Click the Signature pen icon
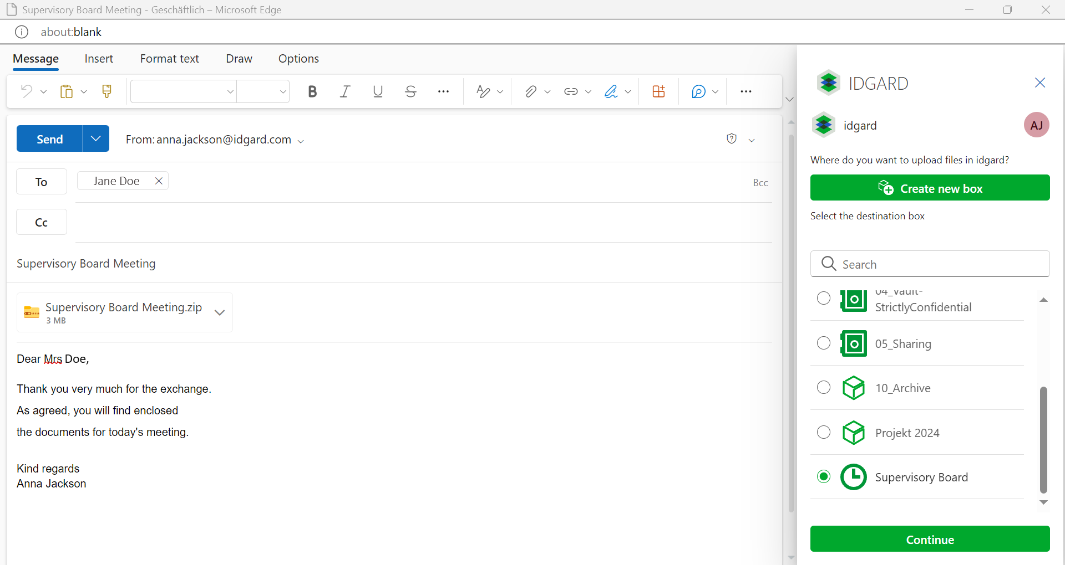 point(611,91)
